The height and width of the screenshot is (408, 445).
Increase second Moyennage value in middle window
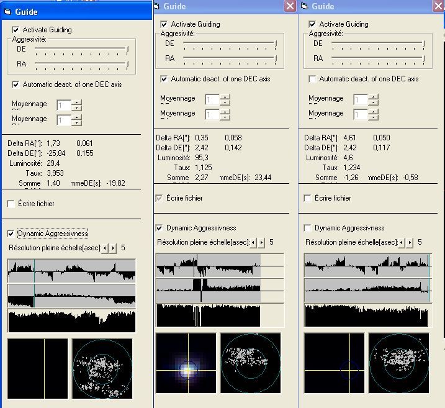[225, 112]
